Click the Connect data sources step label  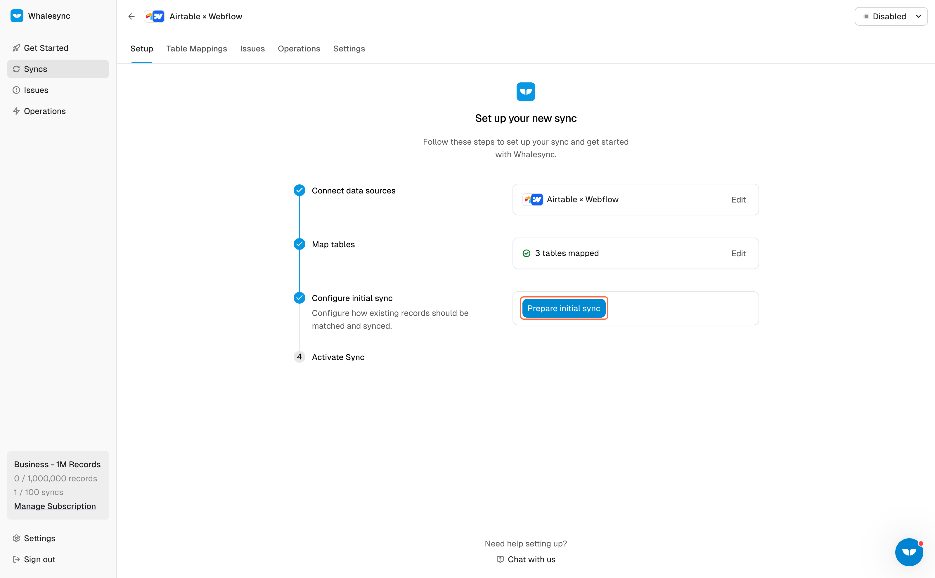(354, 190)
